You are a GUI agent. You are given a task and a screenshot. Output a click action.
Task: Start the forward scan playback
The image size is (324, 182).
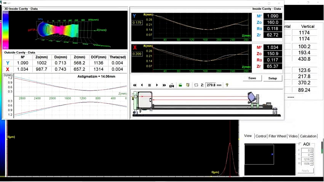point(157,85)
